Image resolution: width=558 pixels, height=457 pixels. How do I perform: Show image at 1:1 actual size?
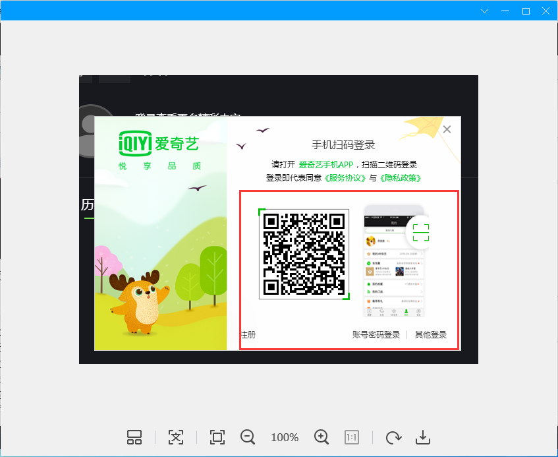pyautogui.click(x=352, y=437)
